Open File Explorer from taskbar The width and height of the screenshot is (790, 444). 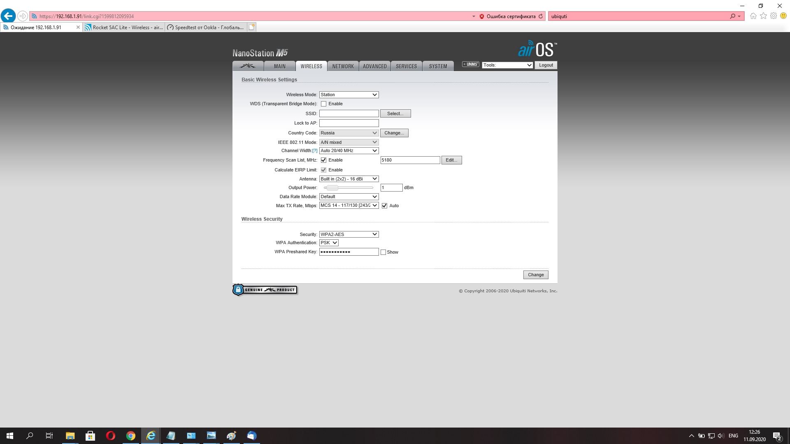point(70,436)
